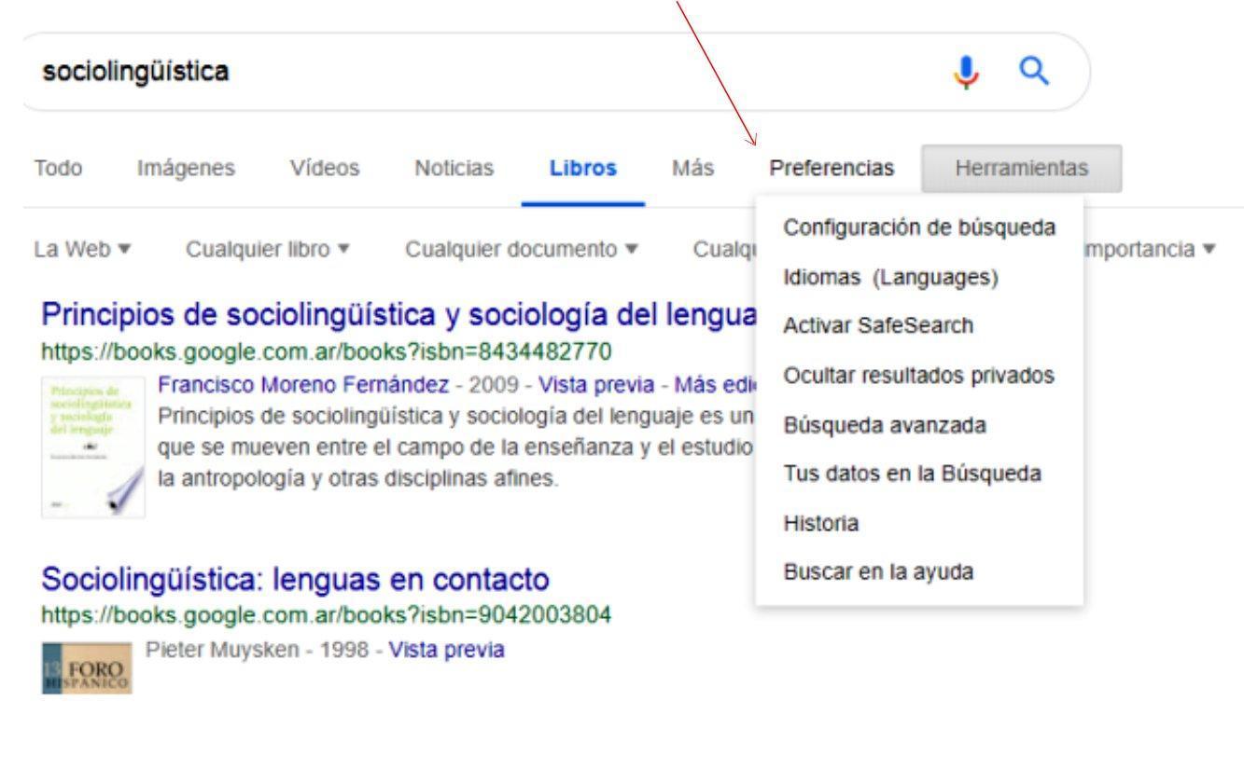The width and height of the screenshot is (1244, 770).
Task: Click the Principios de sociolingüística book cover
Action: click(93, 447)
